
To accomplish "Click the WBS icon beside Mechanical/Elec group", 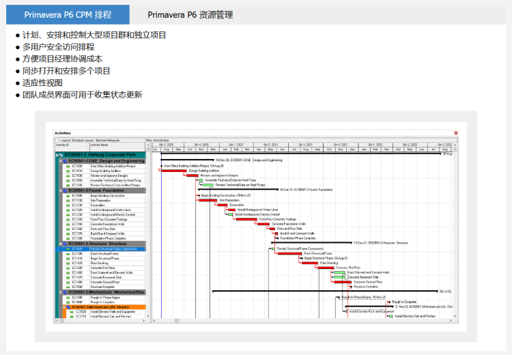I will tap(65, 292).
